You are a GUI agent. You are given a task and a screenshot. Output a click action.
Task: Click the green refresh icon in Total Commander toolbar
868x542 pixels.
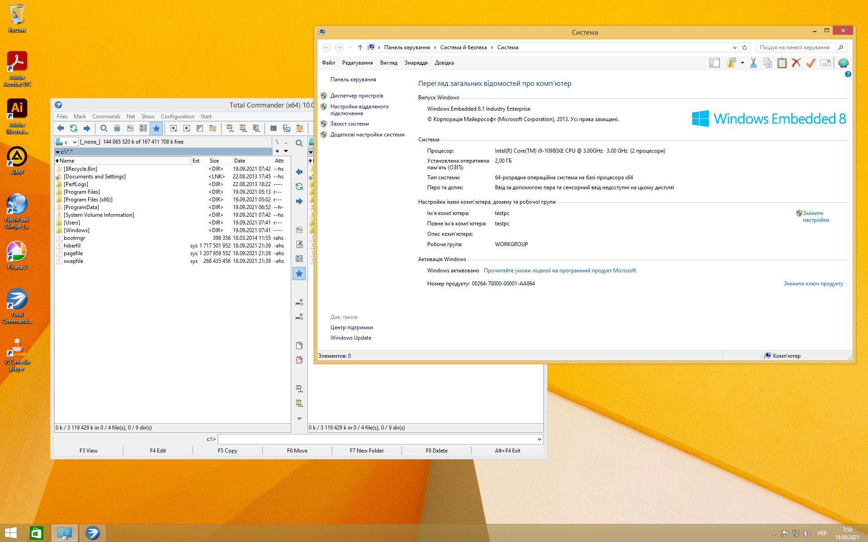coord(74,128)
